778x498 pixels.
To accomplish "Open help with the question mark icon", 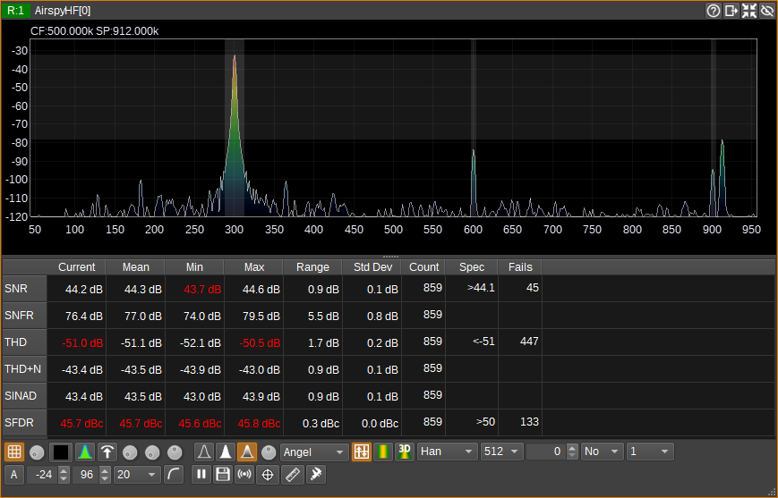I will [714, 11].
